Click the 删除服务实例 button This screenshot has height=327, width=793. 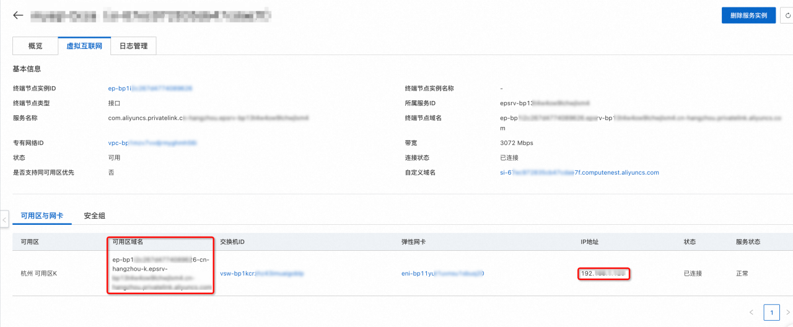pos(748,15)
